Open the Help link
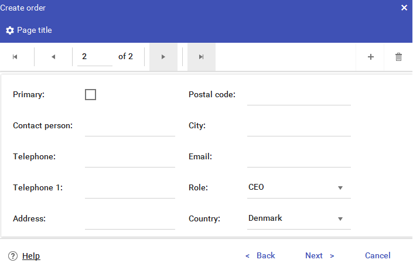This screenshot has width=413, height=270. (31, 256)
